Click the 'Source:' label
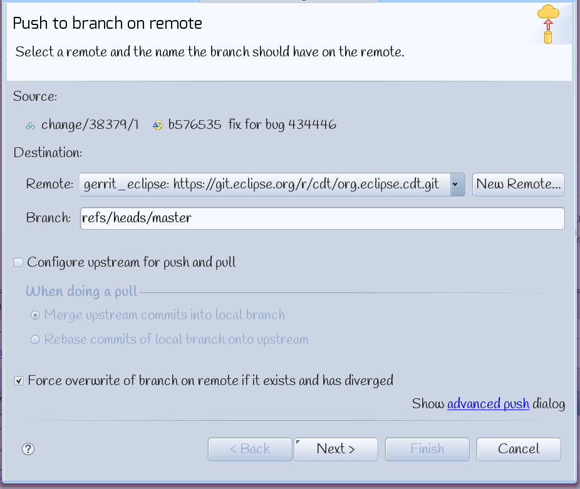Image resolution: width=580 pixels, height=489 pixels. pos(35,96)
